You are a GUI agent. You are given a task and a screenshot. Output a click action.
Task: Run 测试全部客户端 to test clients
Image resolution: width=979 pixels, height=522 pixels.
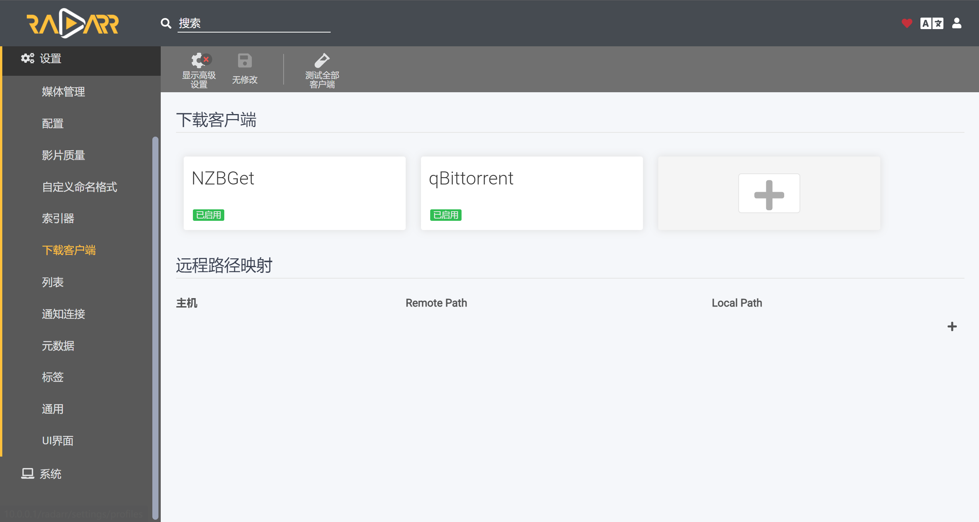click(x=322, y=69)
